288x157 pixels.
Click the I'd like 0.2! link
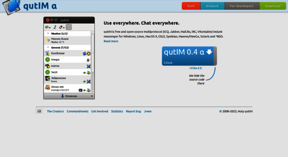196,68
